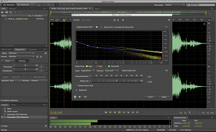Click the reset curve icon by the graph

pyautogui.click(x=167, y=71)
